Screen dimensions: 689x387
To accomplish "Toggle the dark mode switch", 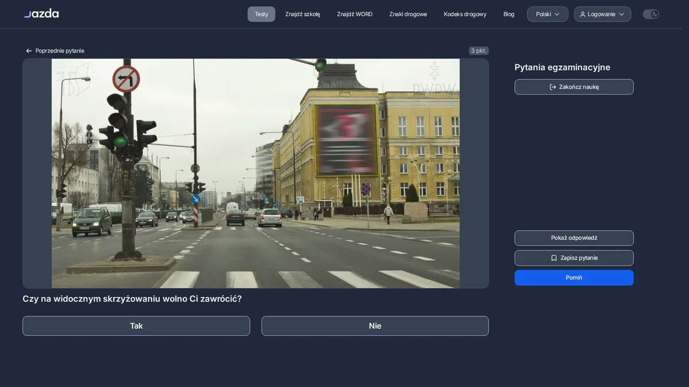I will pyautogui.click(x=651, y=14).
